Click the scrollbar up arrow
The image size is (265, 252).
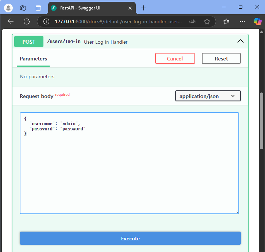pos(261,32)
